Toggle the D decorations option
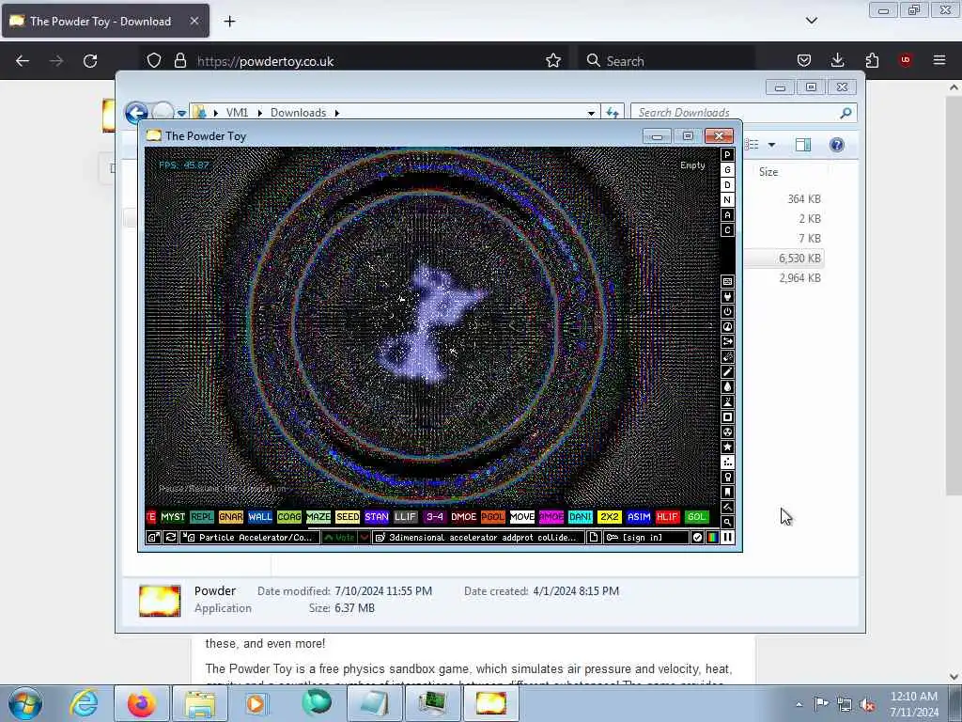 727,185
